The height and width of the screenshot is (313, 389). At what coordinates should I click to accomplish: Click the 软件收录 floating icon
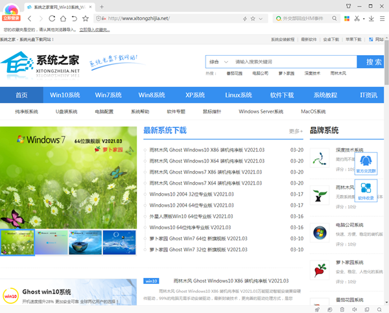[x=366, y=191]
